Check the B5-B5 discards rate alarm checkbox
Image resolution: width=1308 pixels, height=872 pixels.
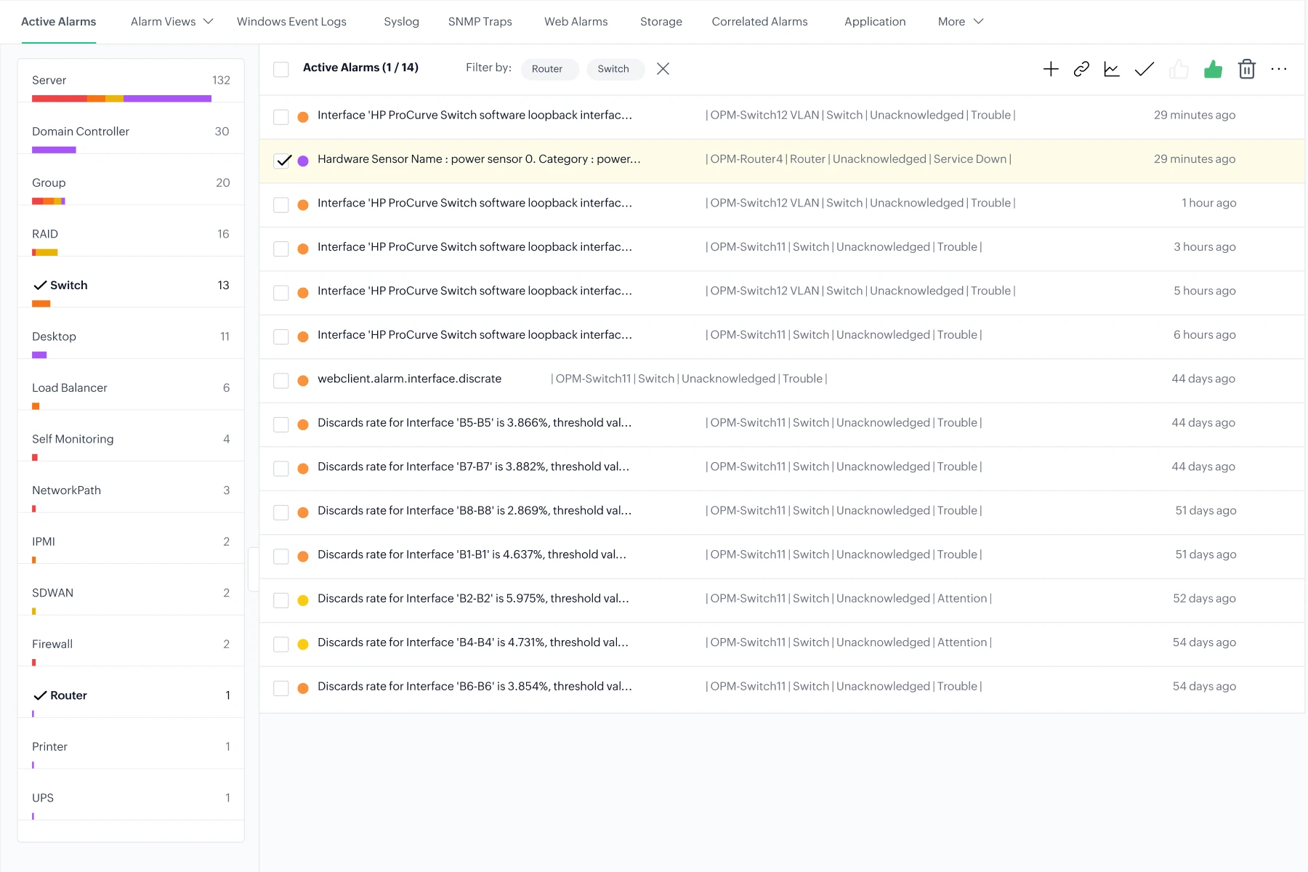click(x=281, y=424)
